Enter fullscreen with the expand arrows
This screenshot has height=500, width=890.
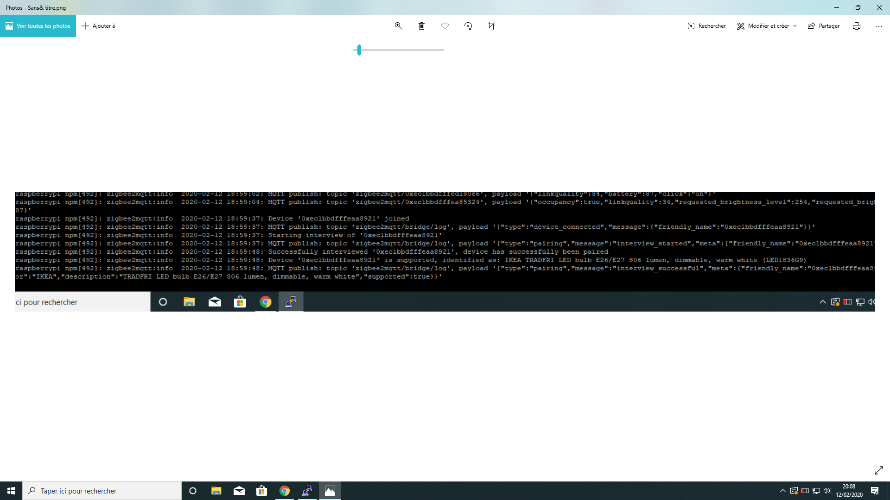pos(878,470)
